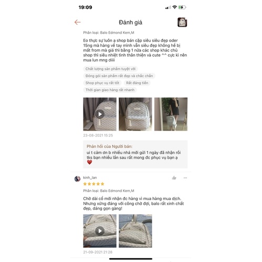Image resolution: width=262 pixels, height=262 pixels.
Task: Tap the 'Shop phục vụ rất tốt' tag
Action: (102, 83)
